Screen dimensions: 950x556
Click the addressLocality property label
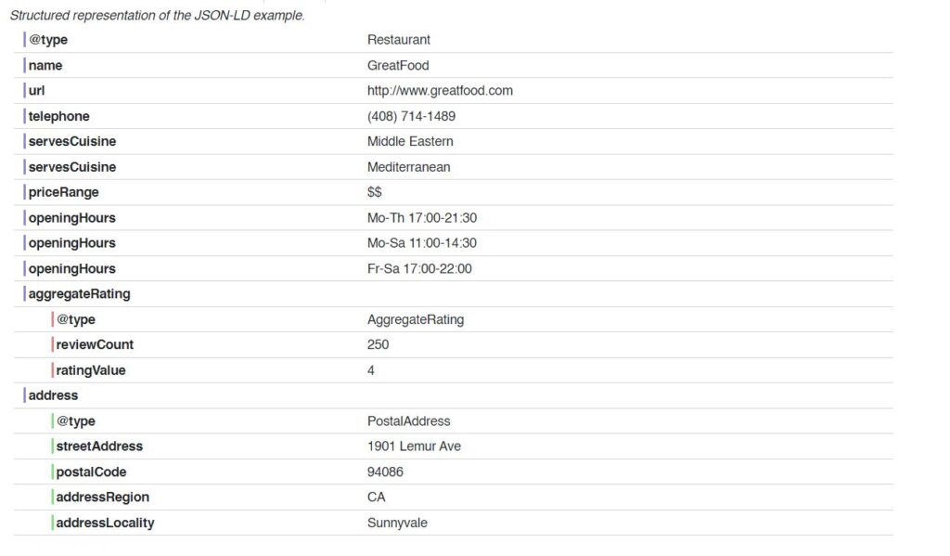(x=105, y=524)
